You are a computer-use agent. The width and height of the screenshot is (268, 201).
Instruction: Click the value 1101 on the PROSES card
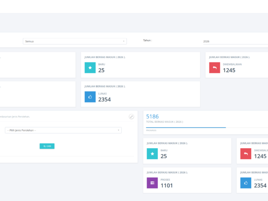167,186
